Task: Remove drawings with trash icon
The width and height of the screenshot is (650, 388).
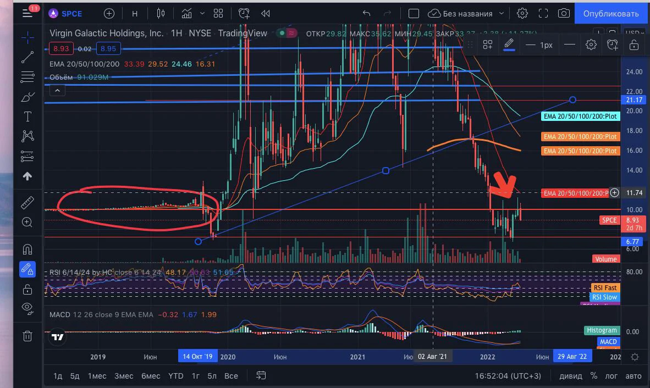Action: coord(27,335)
